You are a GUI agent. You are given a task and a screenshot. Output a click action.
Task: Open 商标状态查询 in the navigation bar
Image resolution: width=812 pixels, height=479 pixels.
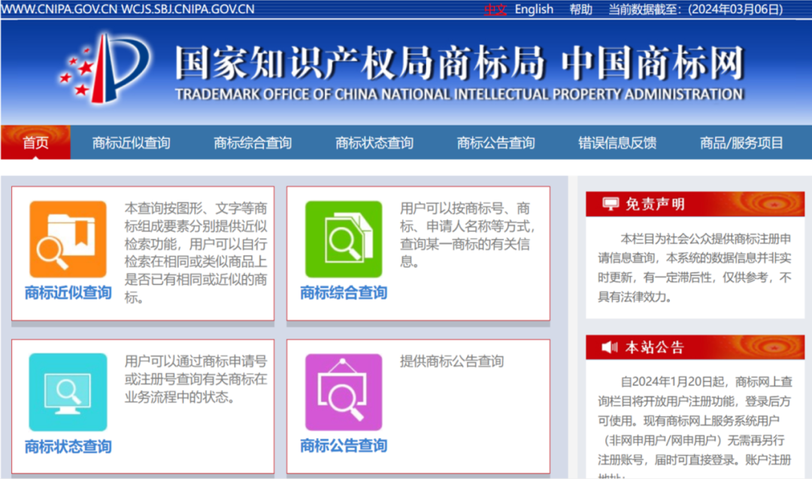[x=374, y=143]
